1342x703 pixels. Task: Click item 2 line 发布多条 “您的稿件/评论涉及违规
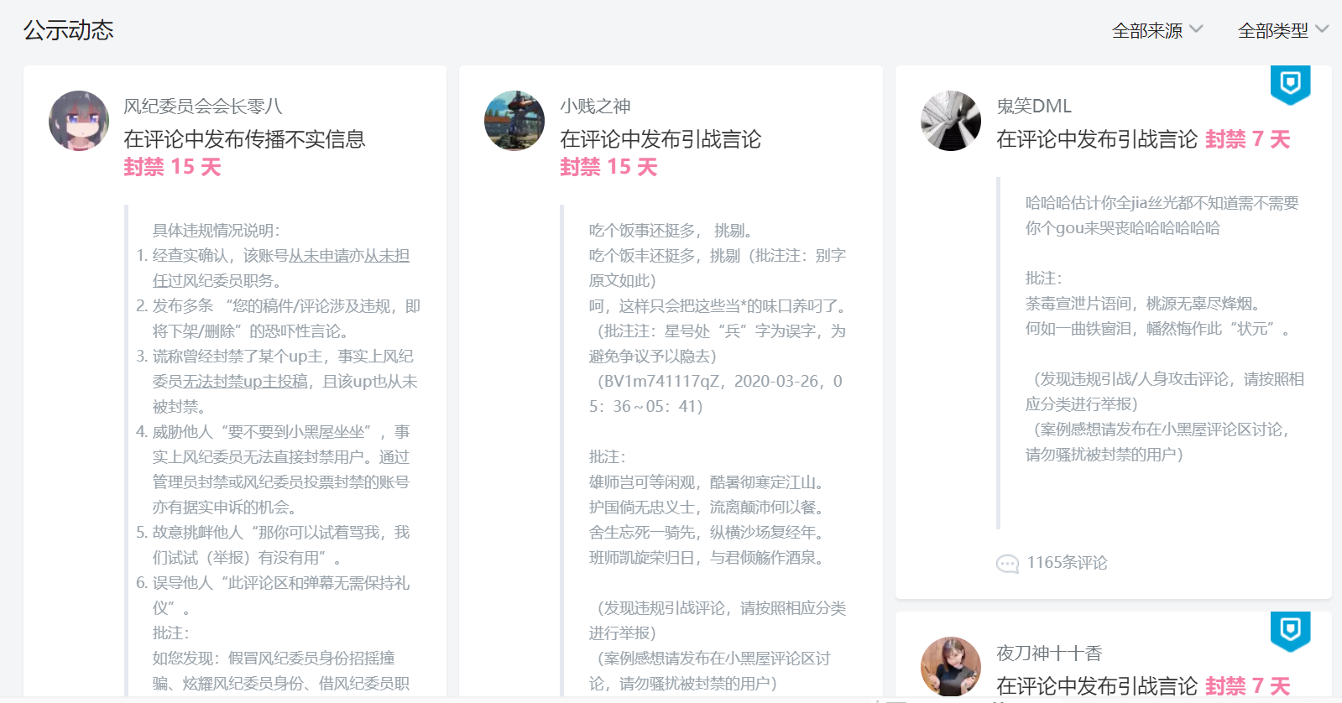[x=286, y=306]
